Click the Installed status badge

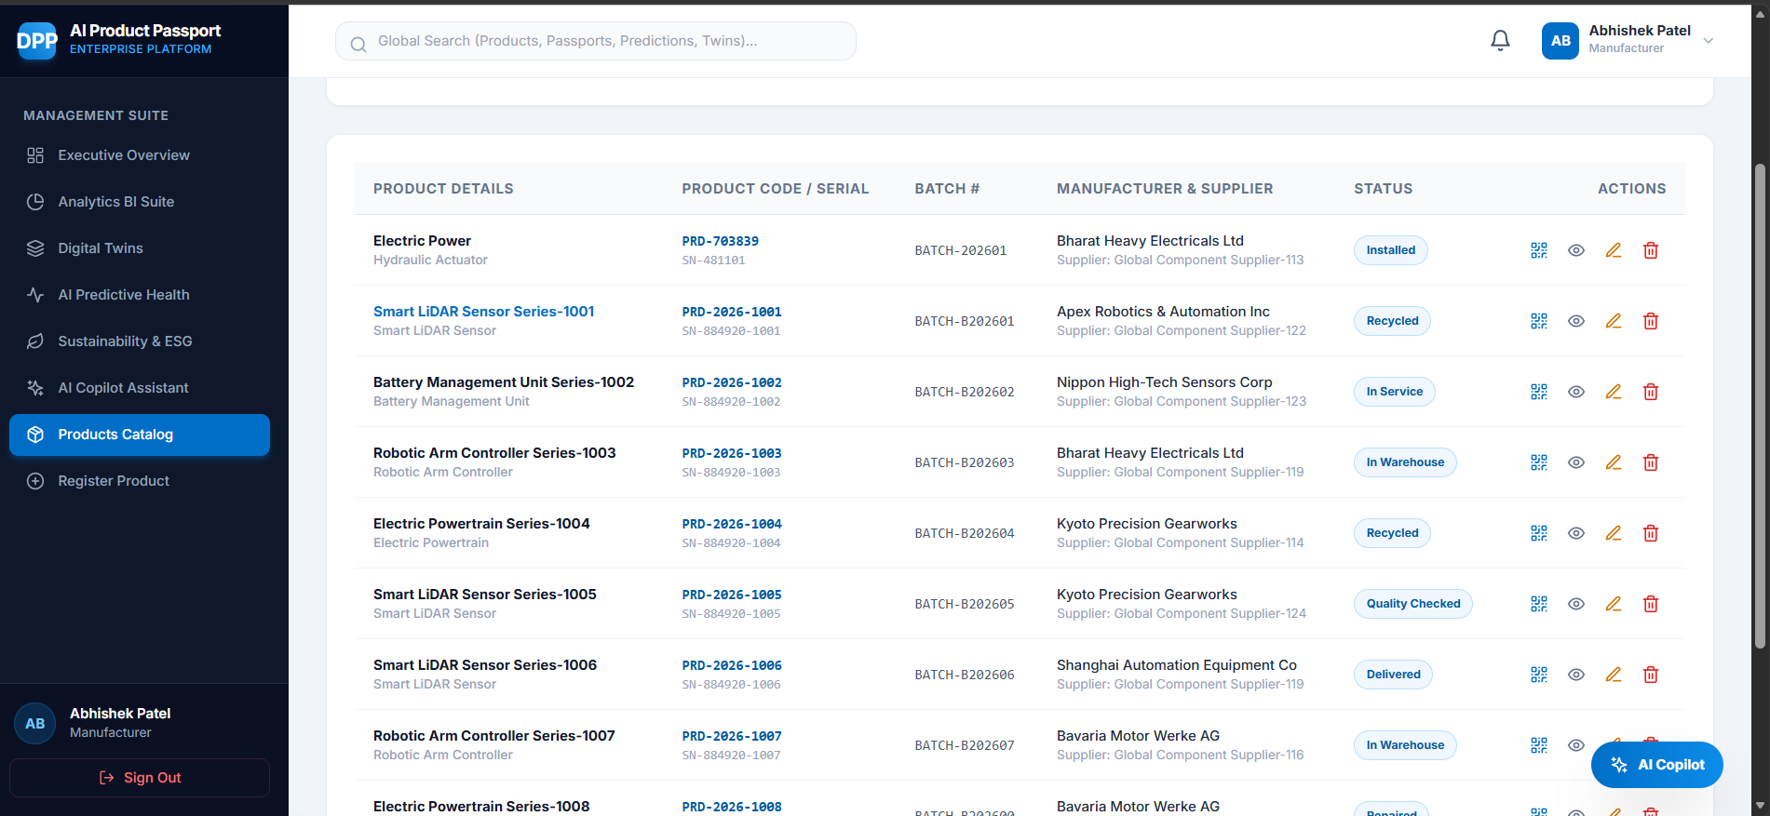(x=1391, y=250)
